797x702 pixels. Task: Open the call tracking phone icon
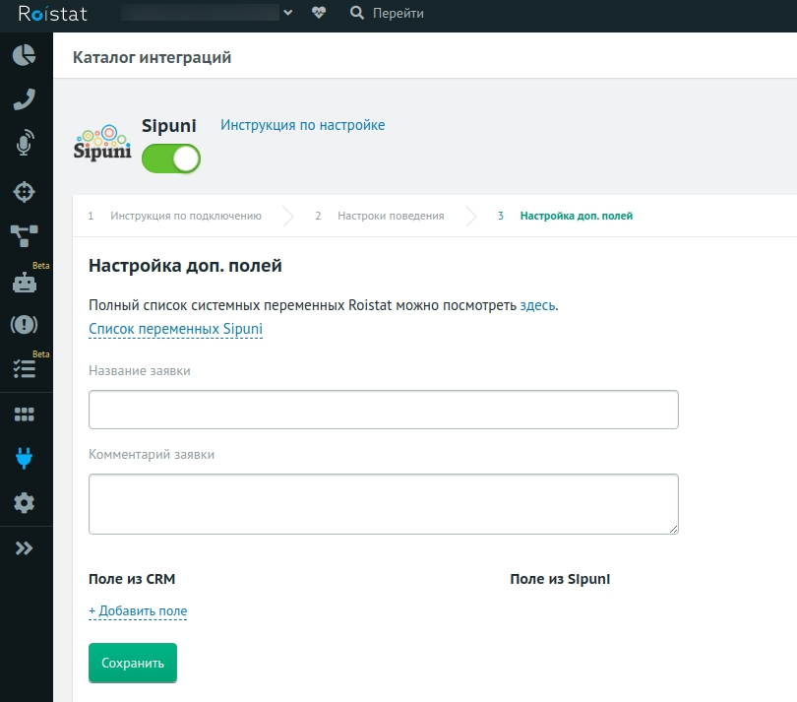(24, 99)
